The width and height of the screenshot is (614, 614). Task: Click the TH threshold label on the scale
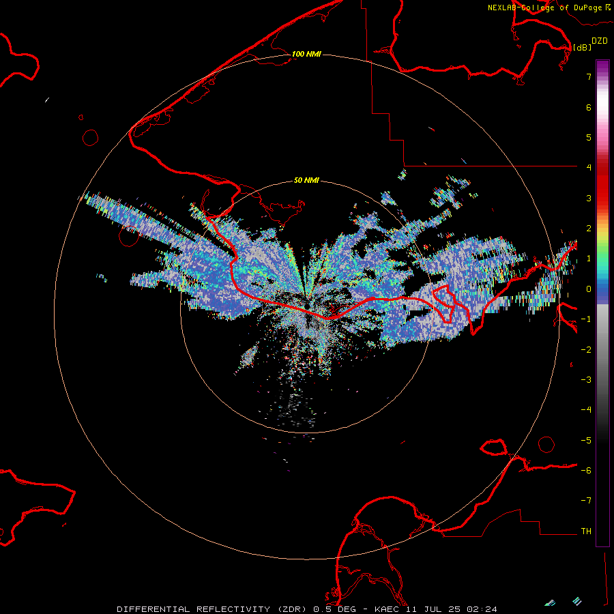[586, 531]
